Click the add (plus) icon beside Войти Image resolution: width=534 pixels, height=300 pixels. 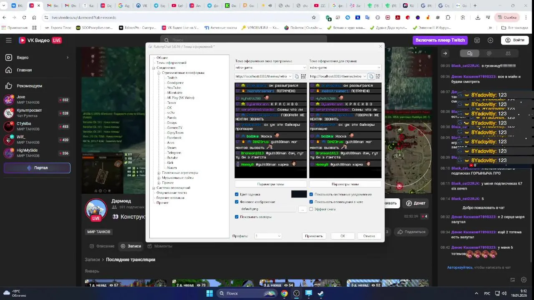click(x=490, y=40)
